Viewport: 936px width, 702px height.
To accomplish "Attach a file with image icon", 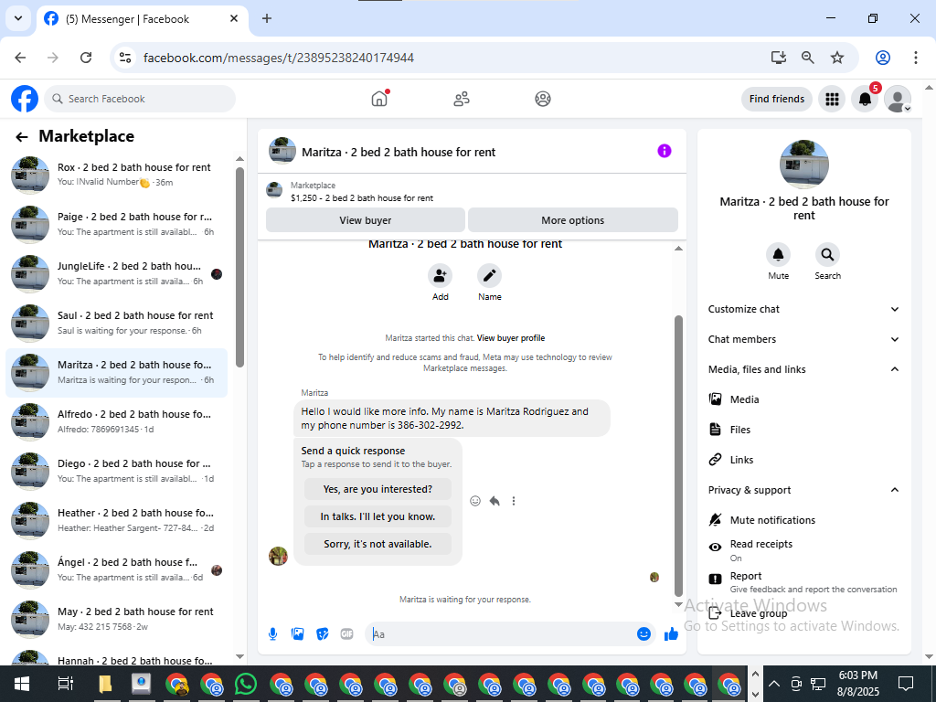I will tap(297, 634).
